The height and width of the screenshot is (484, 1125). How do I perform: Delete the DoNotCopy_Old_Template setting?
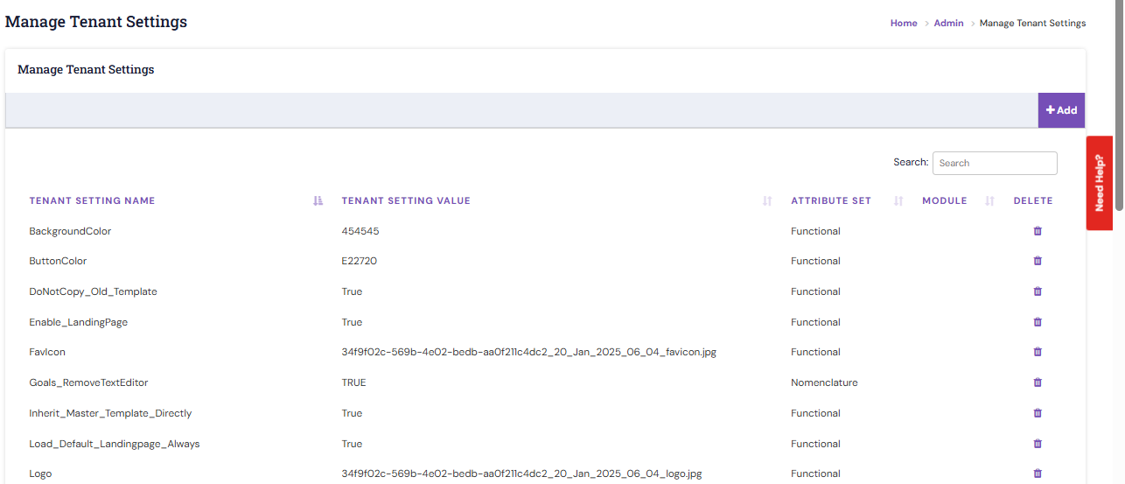pos(1038,291)
